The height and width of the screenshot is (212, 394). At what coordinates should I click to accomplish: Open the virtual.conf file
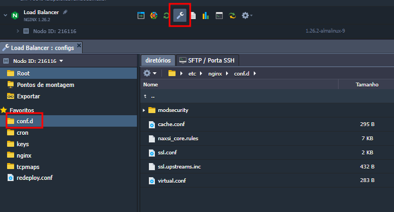[x=172, y=180]
